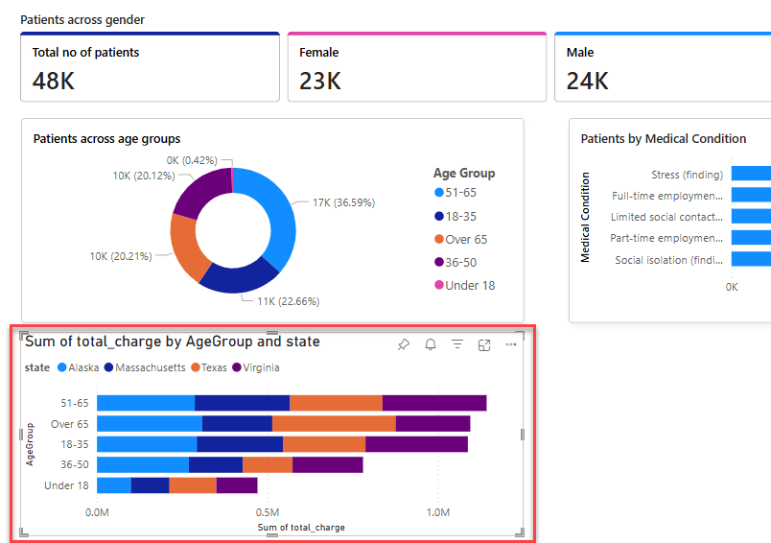Click the Social isolation bar
This screenshot has width=771, height=543.
tap(751, 259)
